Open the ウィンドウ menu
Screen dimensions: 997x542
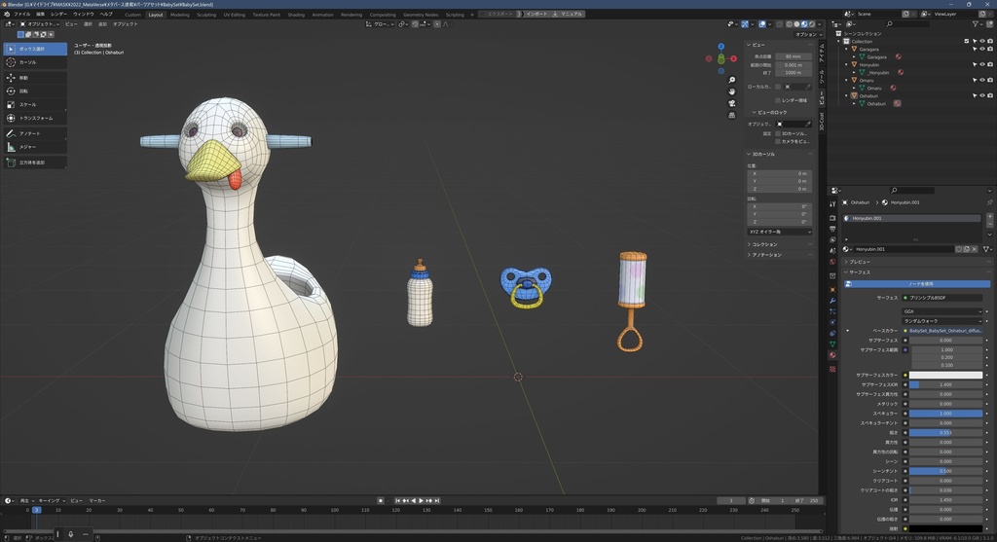(84, 14)
